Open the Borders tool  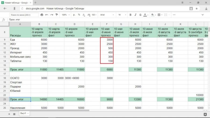click(x=159, y=15)
